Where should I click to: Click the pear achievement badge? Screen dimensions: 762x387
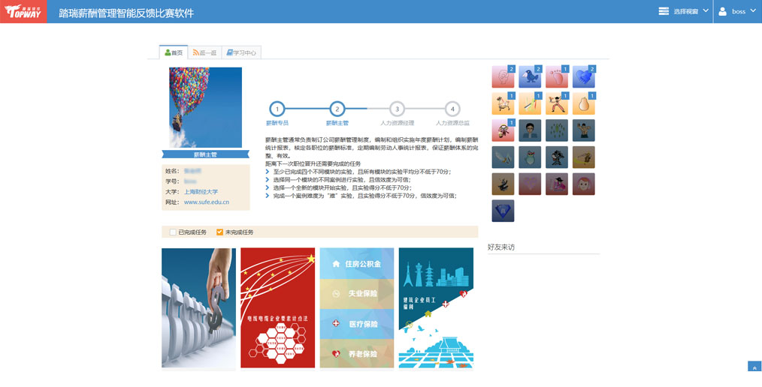tap(583, 103)
